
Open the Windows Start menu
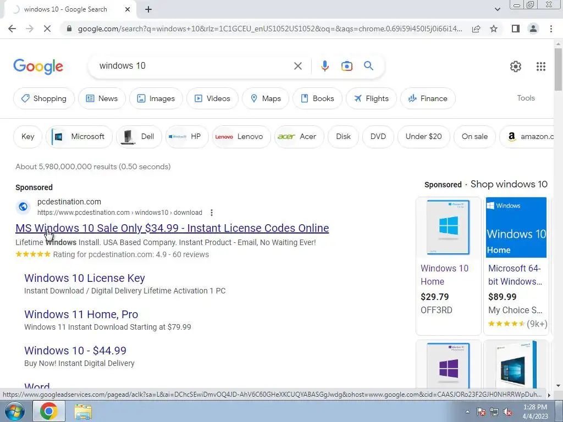coord(14,411)
